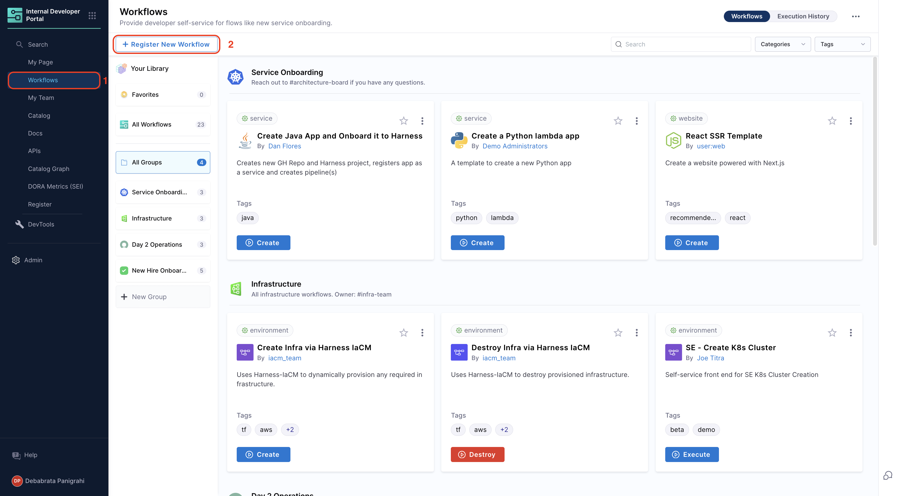The image size is (897, 496).
Task: Open the Help chat icon
Action: tap(16, 455)
